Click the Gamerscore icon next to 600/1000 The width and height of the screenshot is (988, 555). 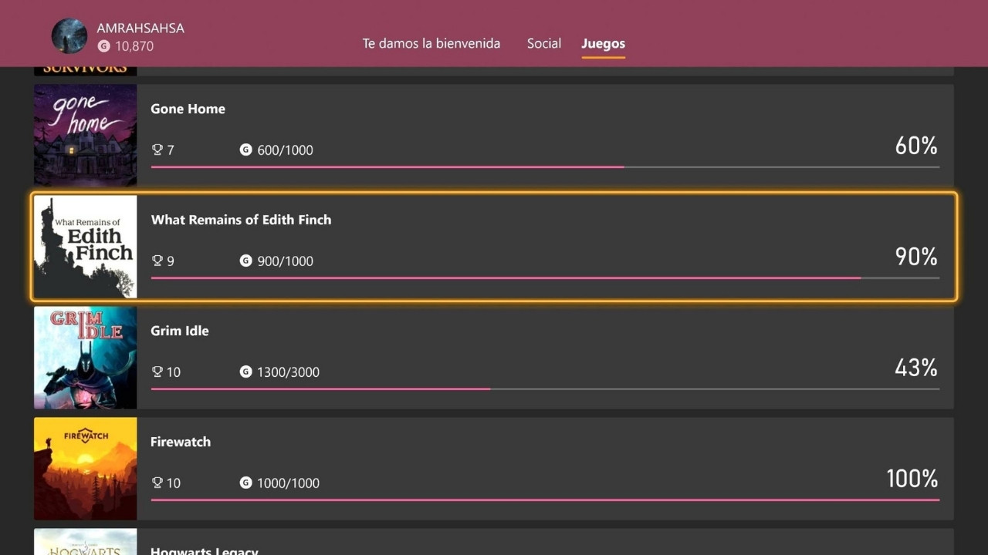[x=245, y=150]
